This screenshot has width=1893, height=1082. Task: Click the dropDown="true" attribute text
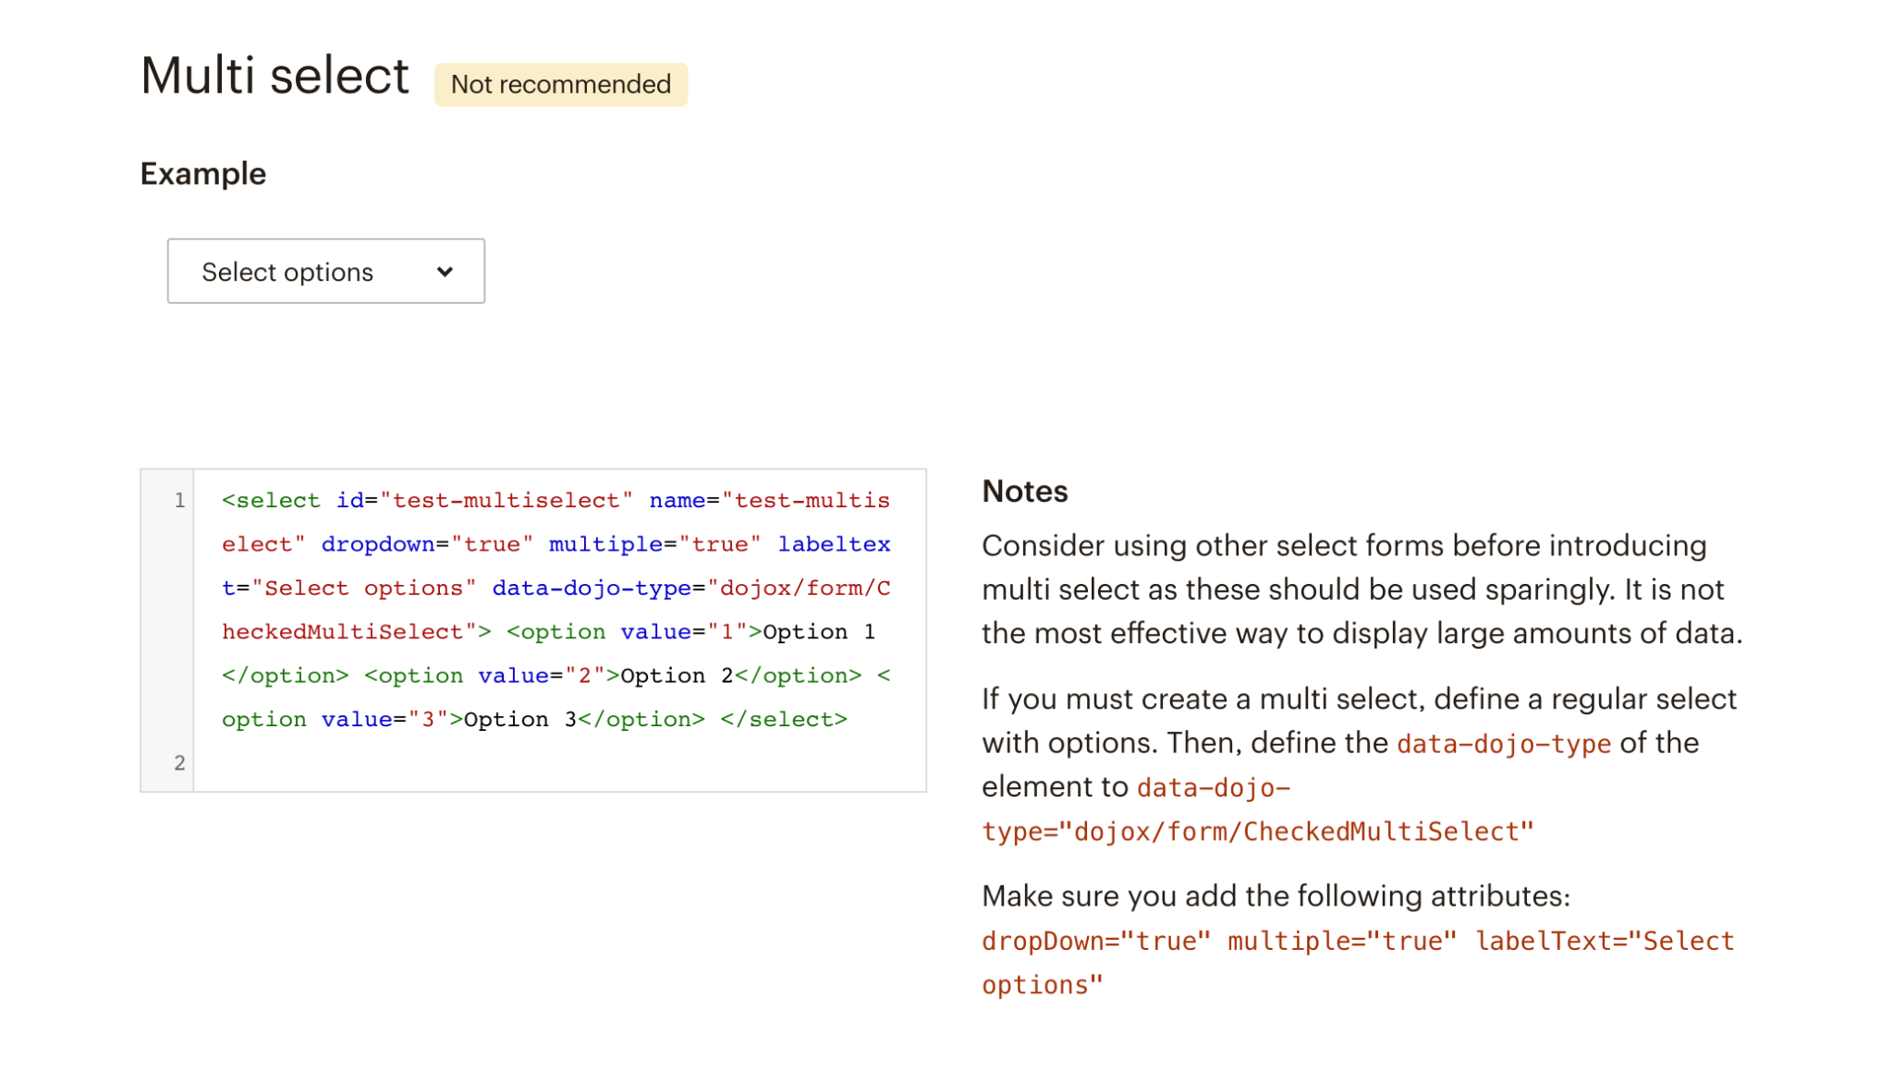(x=1095, y=941)
